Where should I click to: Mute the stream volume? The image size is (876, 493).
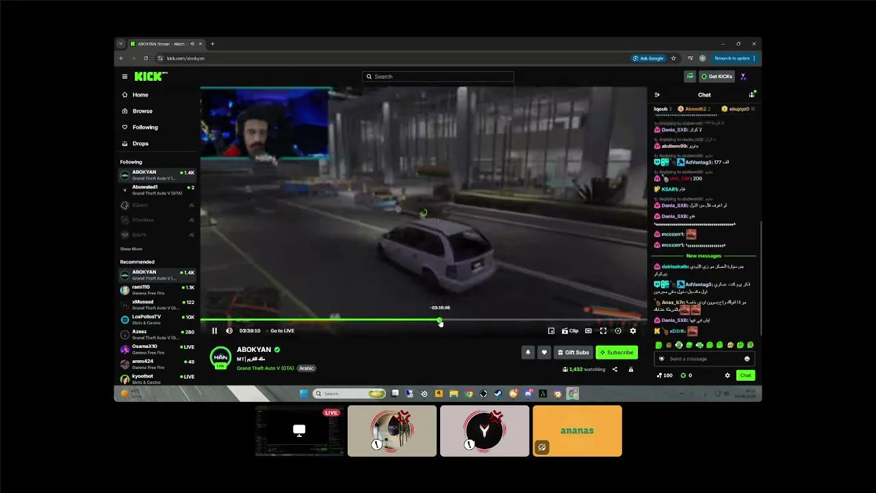229,331
